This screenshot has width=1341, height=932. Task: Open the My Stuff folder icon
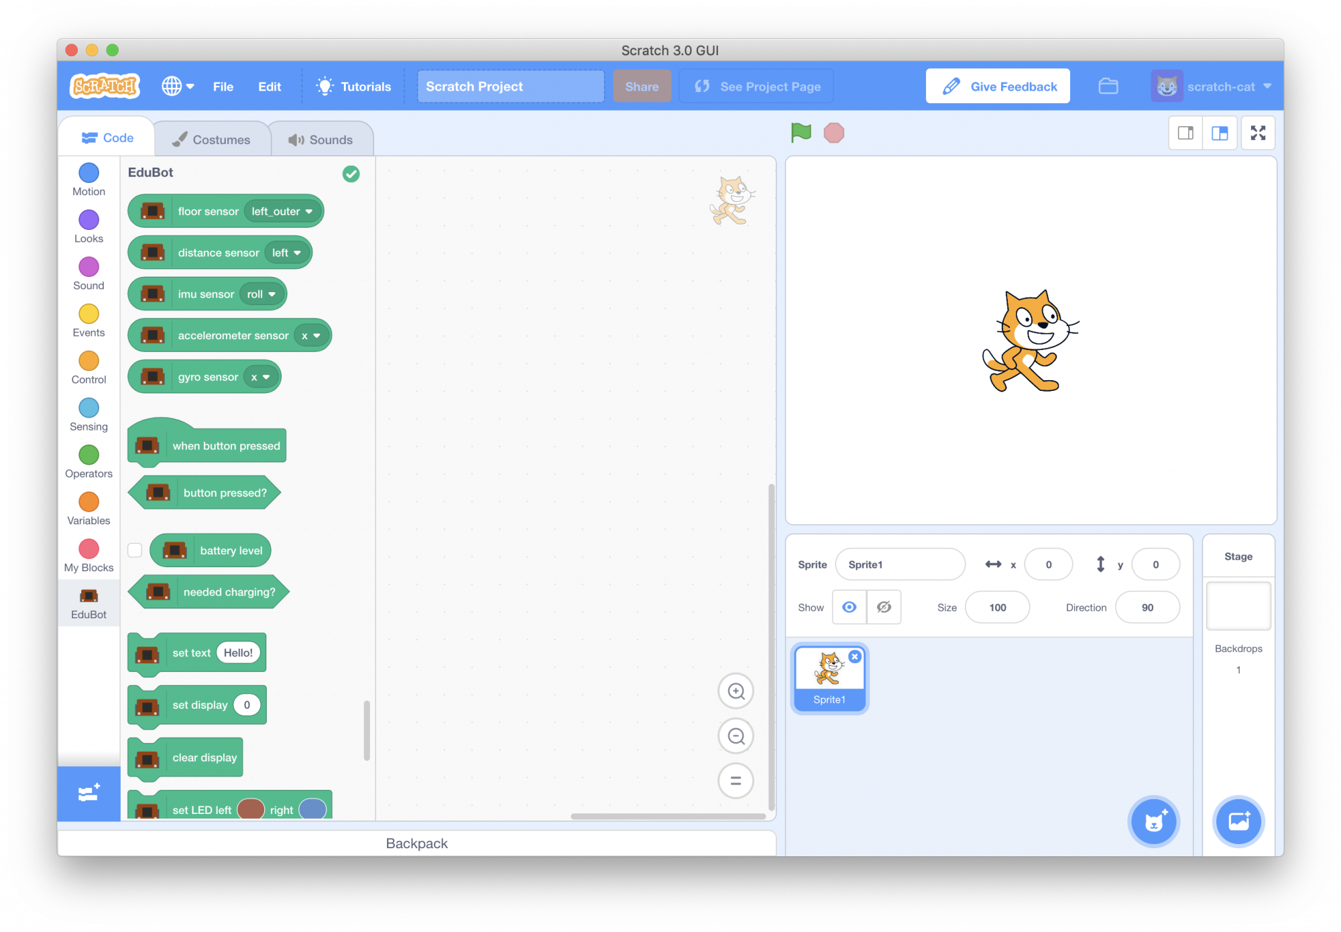coord(1108,86)
